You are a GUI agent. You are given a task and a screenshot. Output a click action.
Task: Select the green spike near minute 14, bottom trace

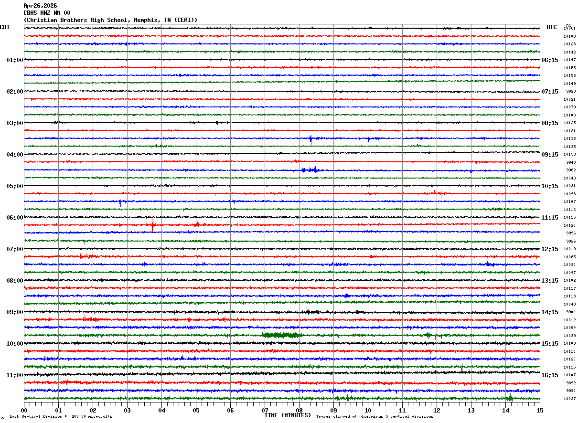(x=510, y=397)
